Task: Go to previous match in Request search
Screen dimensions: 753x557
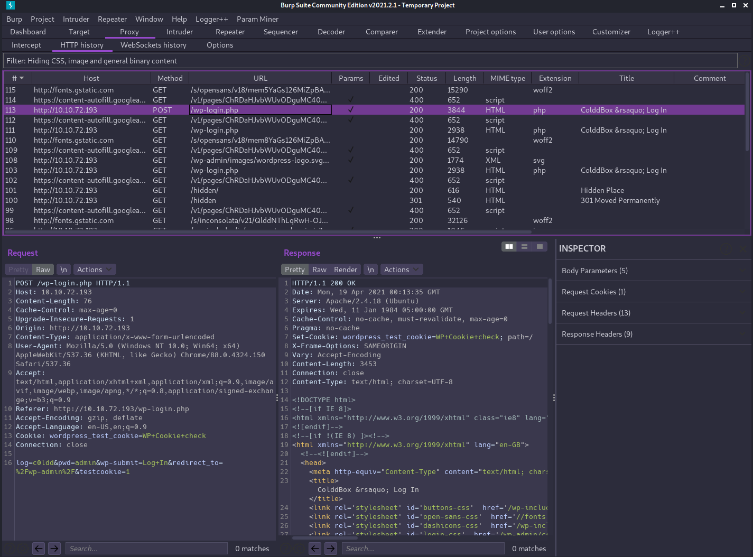Action: pyautogui.click(x=39, y=549)
